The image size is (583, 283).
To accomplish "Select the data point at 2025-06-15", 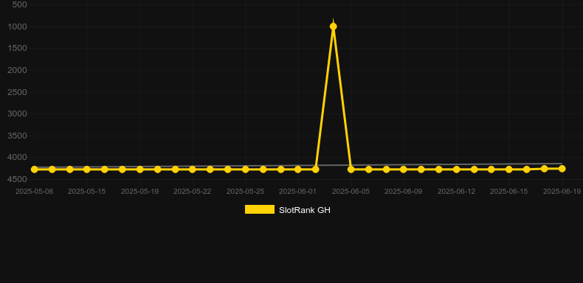I will [x=509, y=170].
